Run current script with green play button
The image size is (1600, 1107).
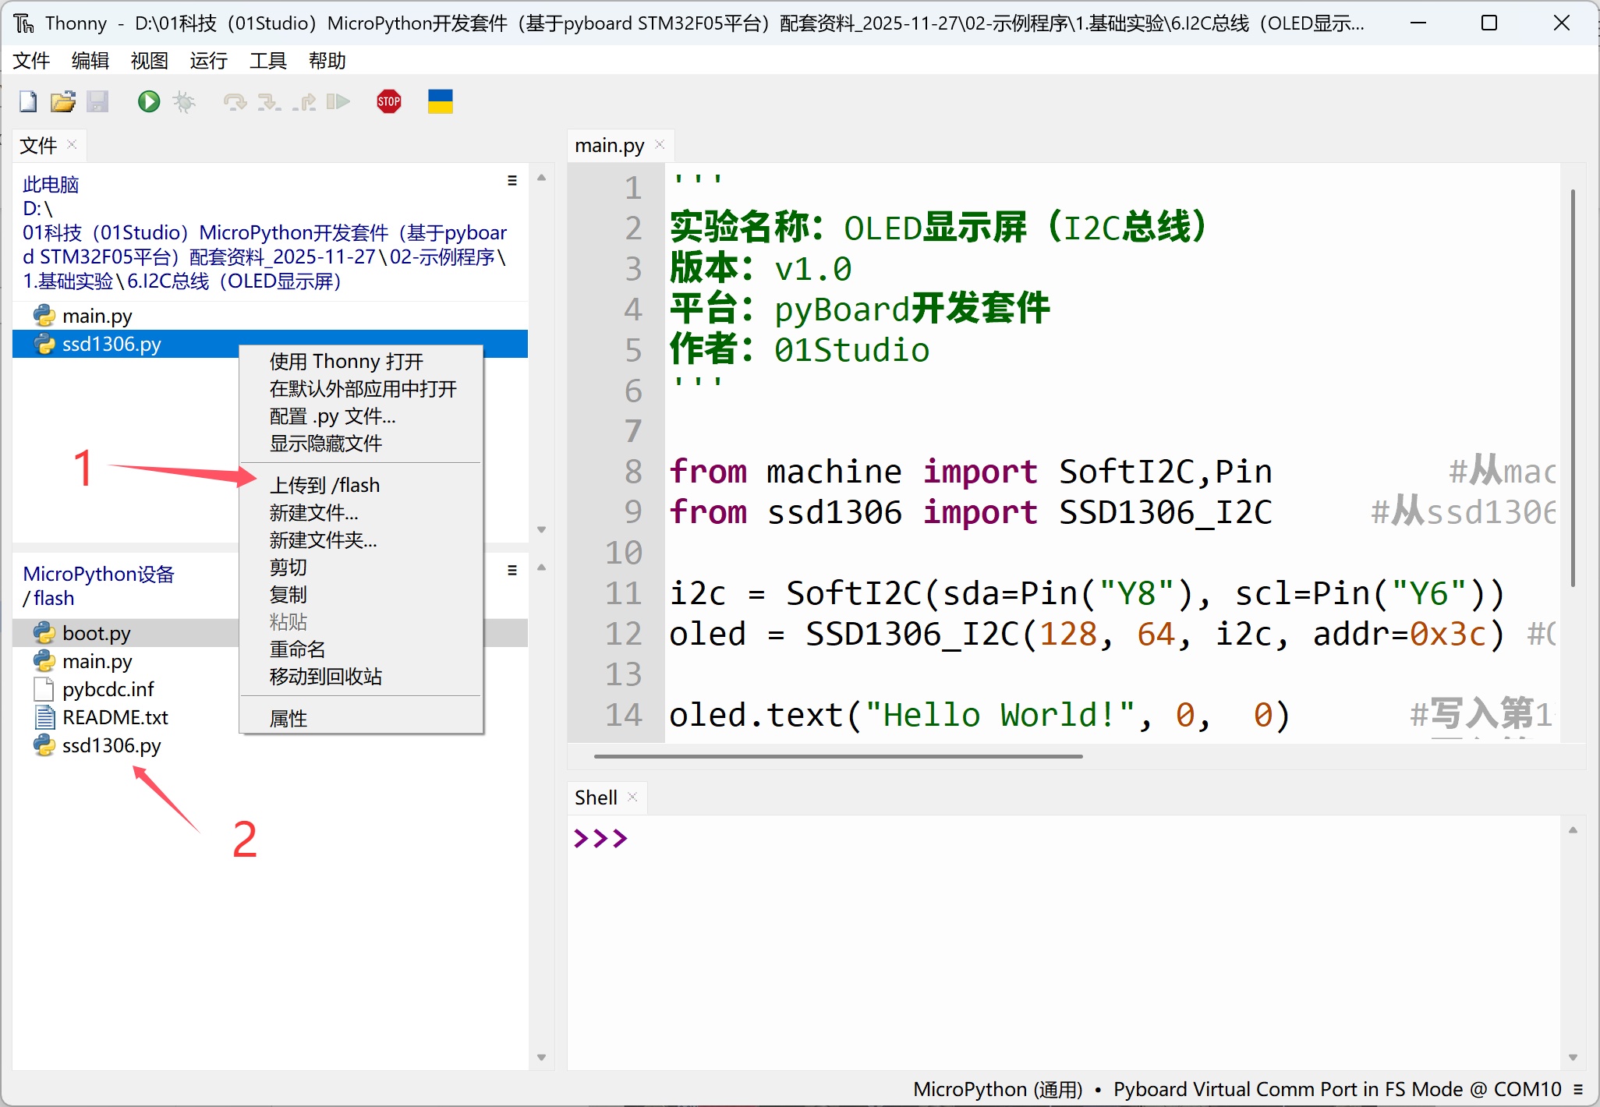pyautogui.click(x=148, y=102)
